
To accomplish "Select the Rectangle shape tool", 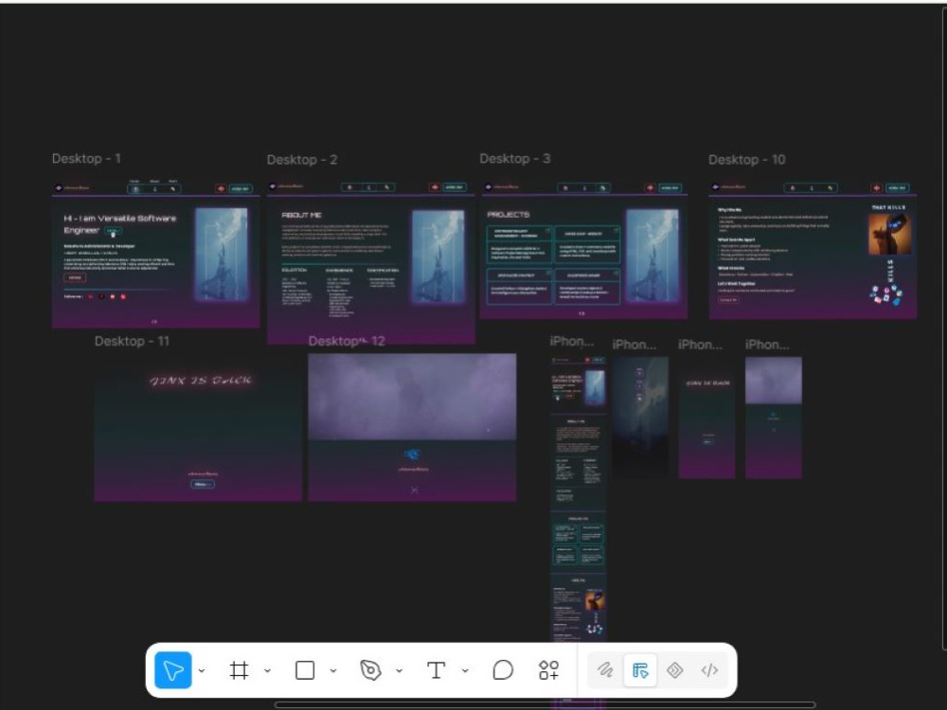I will [x=304, y=670].
